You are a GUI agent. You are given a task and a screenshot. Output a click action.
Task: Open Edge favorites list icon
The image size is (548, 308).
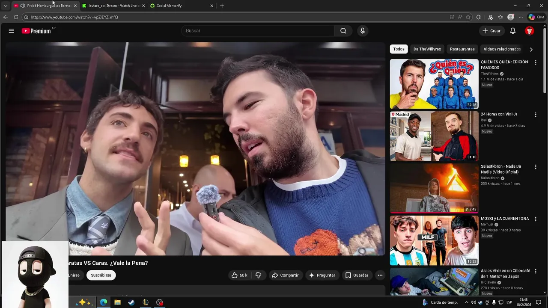point(500,17)
